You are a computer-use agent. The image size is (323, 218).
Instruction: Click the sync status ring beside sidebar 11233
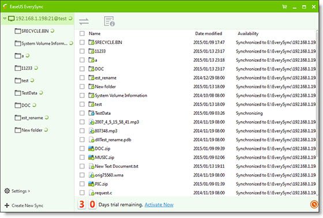coord(36,68)
